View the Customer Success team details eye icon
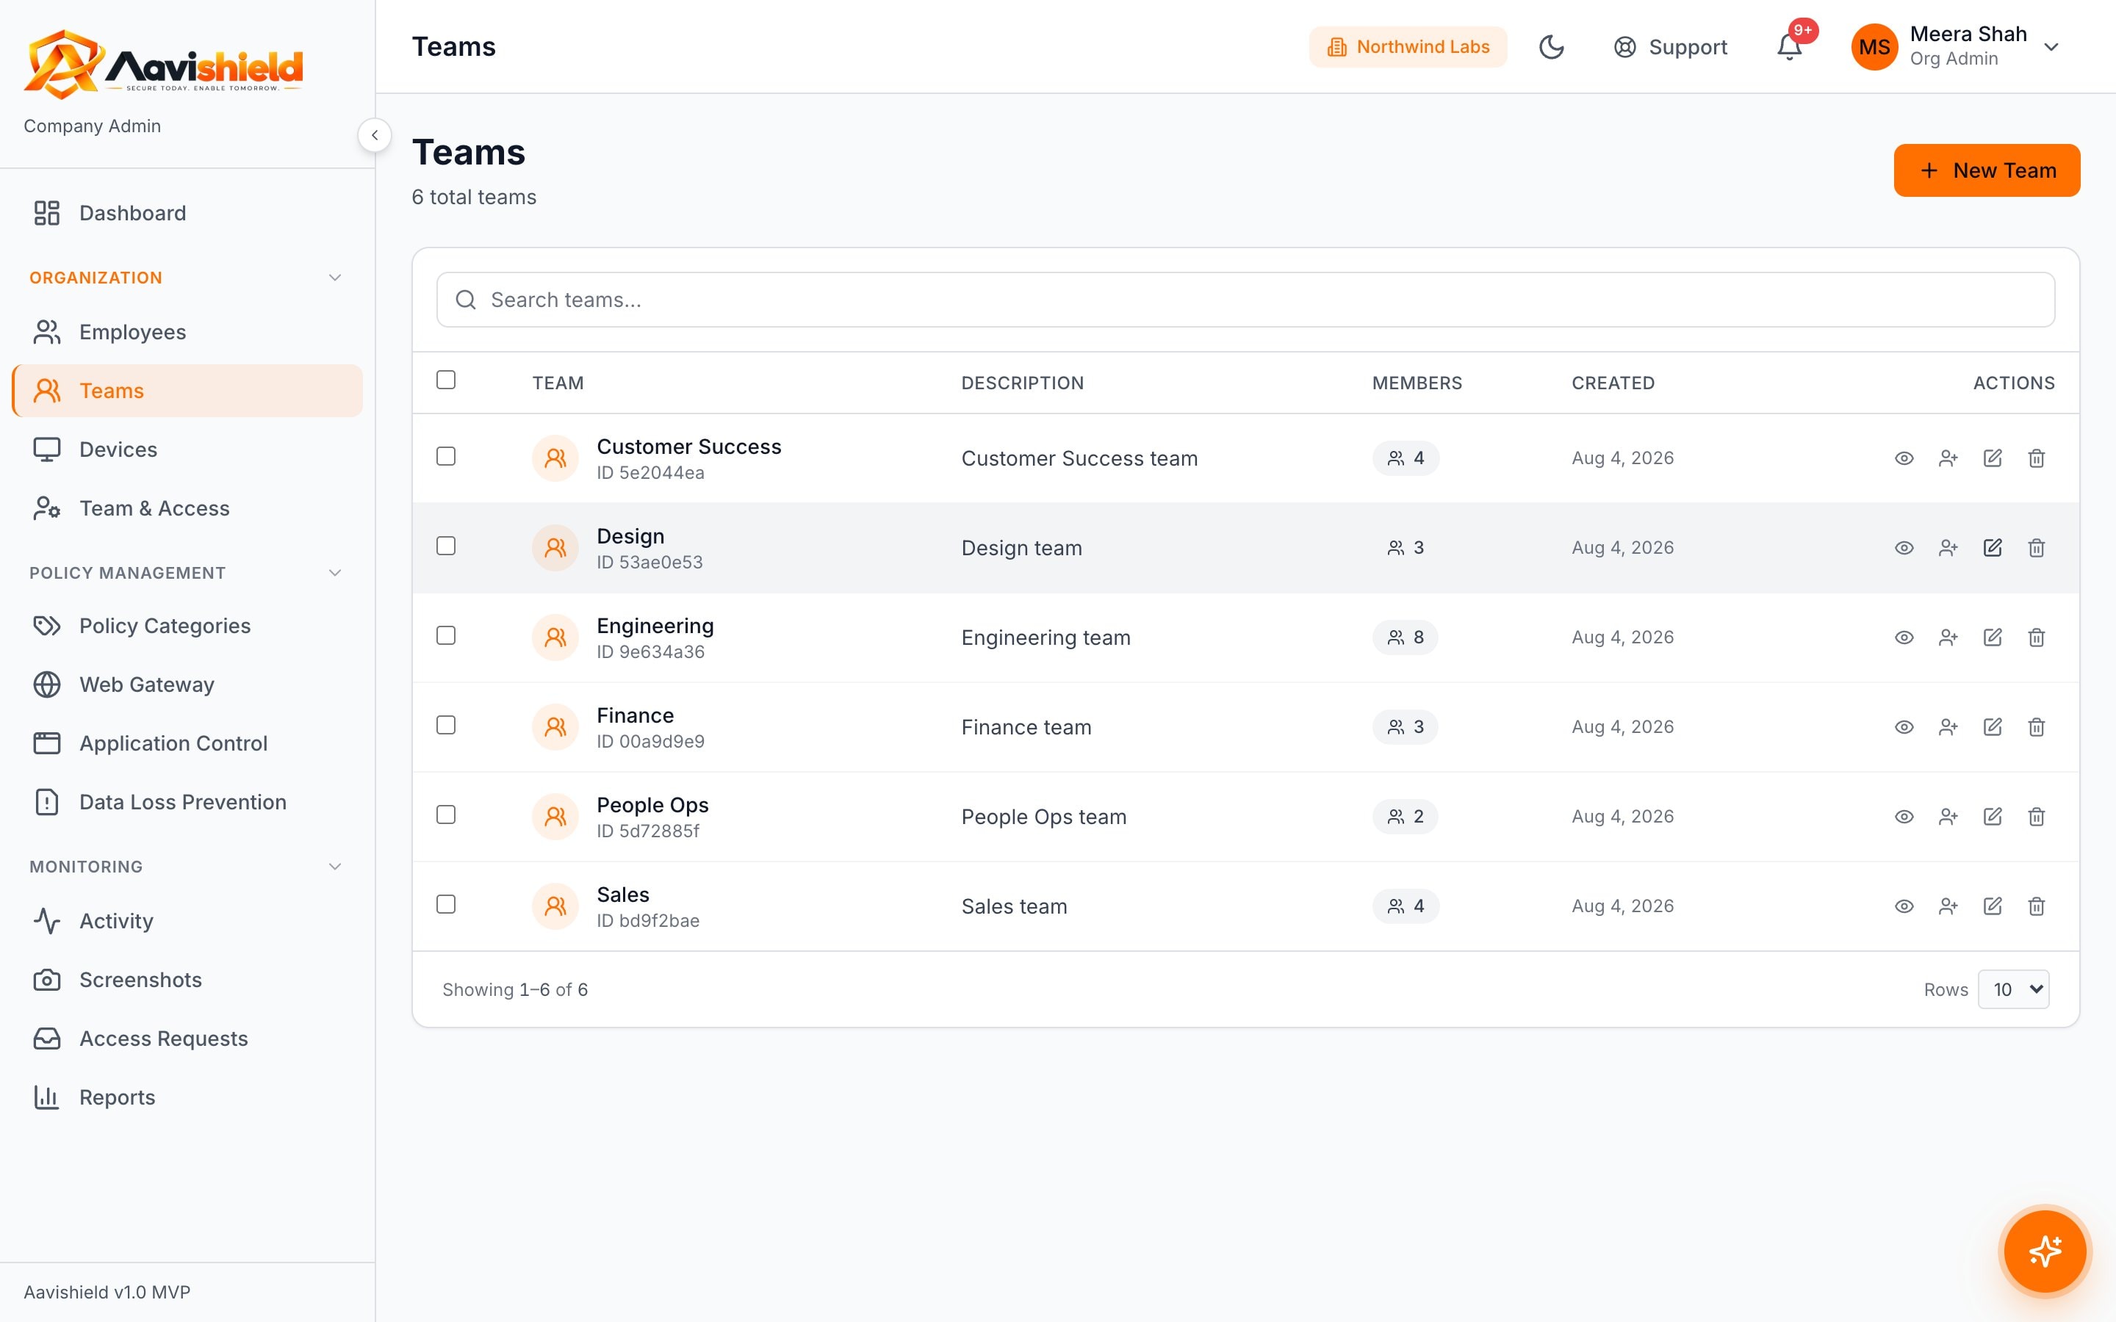This screenshot has height=1322, width=2116. click(x=1904, y=458)
